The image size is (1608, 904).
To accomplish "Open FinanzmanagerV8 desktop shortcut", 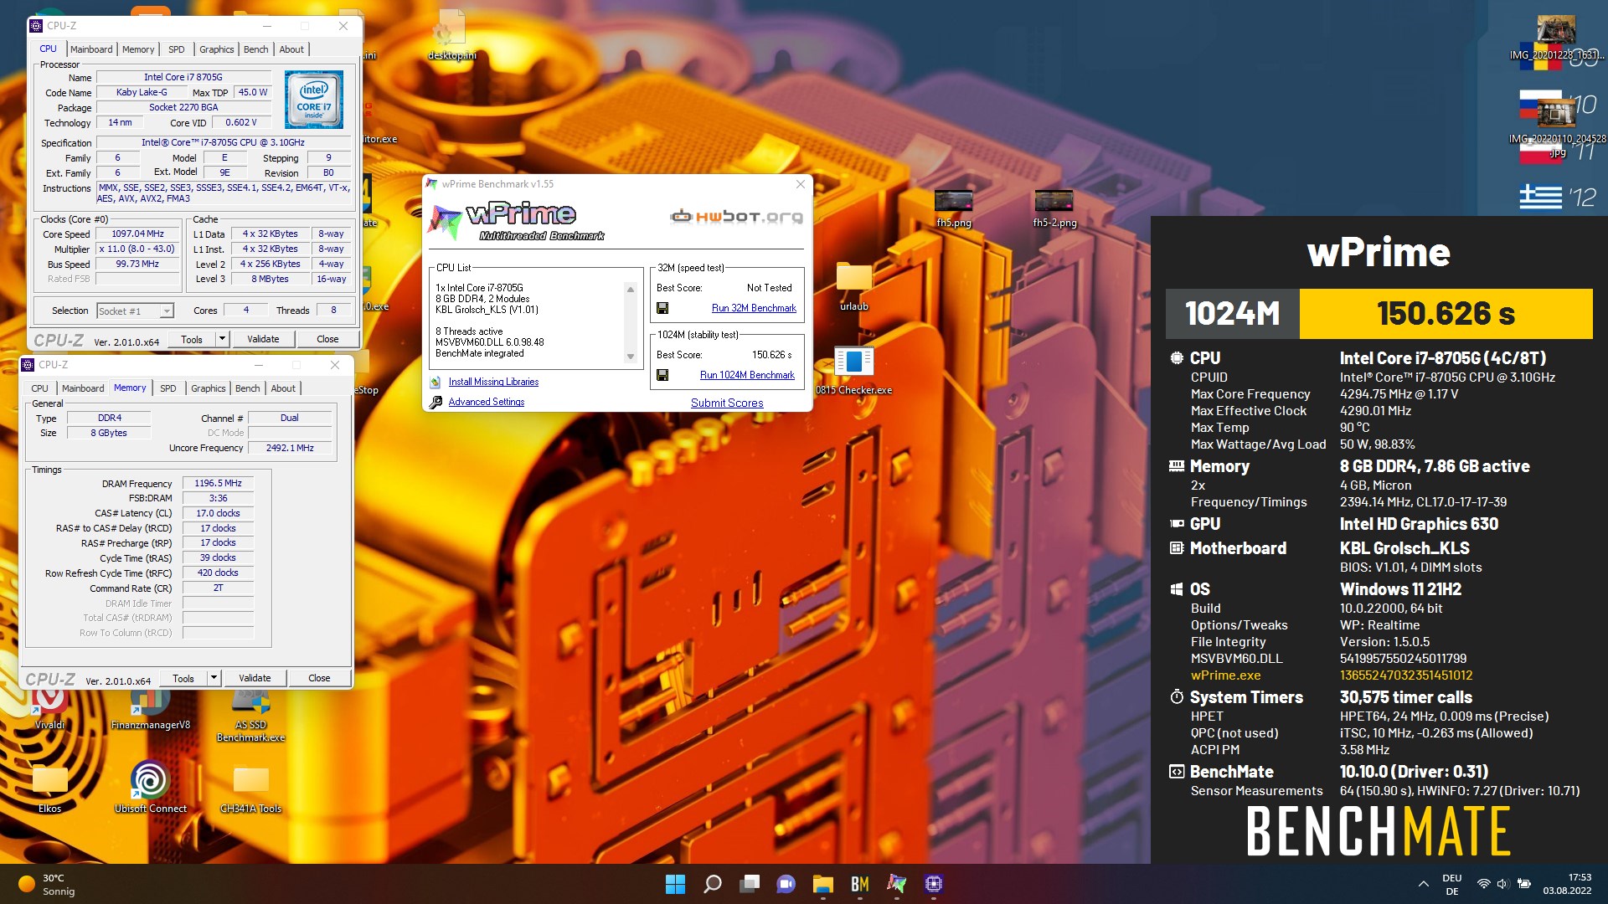I will click(x=151, y=708).
